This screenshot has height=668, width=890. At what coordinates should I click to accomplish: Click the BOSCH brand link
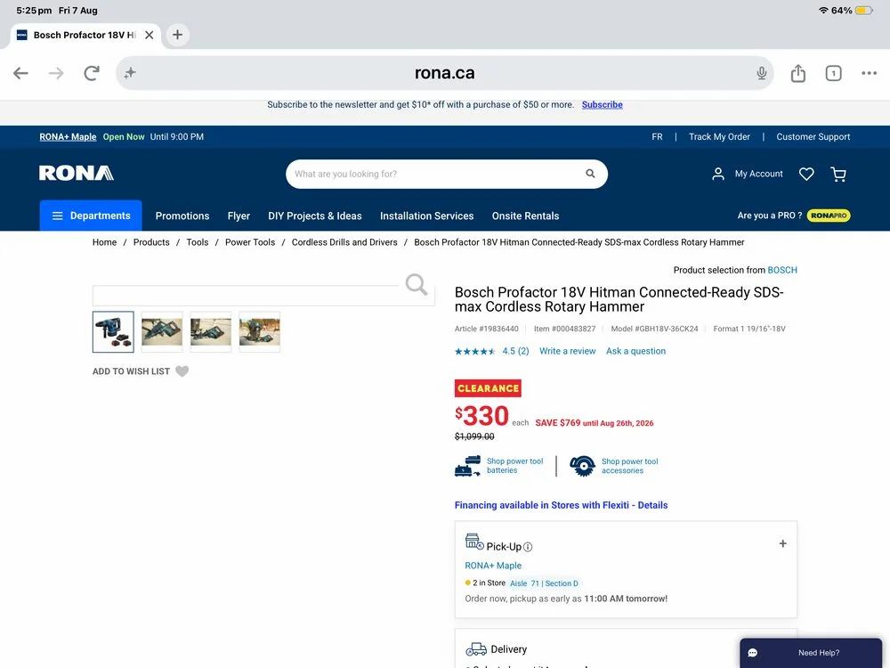point(782,270)
